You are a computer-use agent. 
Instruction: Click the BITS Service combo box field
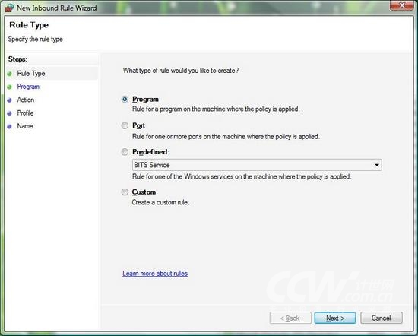tap(257, 165)
